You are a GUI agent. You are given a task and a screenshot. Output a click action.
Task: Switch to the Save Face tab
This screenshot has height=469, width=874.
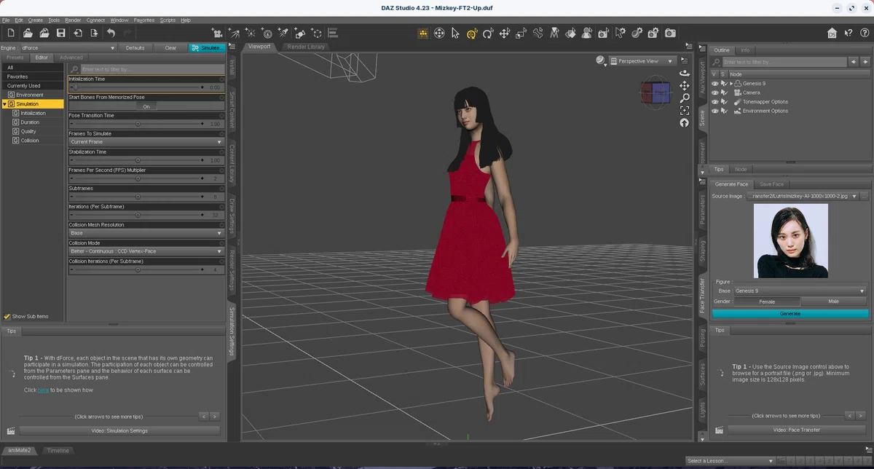pos(771,184)
